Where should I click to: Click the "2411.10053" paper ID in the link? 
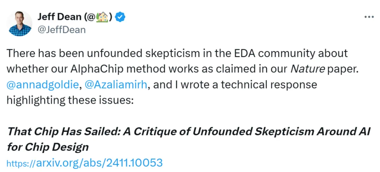135,163
